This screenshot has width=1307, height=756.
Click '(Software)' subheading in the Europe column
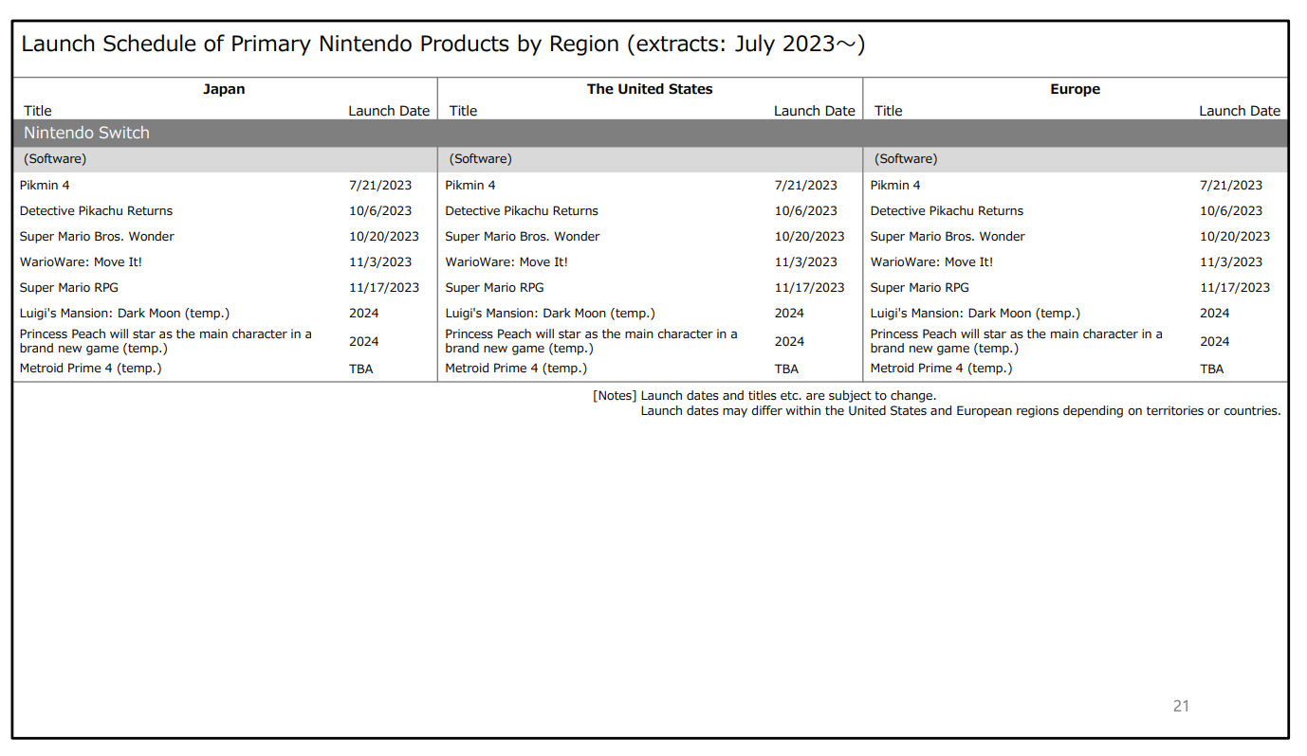tap(906, 159)
